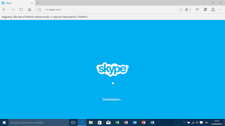This screenshot has width=225, height=126.
Task: Launch Excel from the taskbar
Action: pos(117,122)
